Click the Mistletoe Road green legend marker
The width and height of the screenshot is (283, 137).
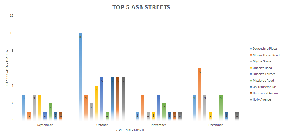250,81
